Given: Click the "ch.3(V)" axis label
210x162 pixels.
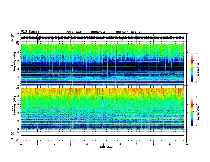Looking at the screenshot, I should click(13, 136).
